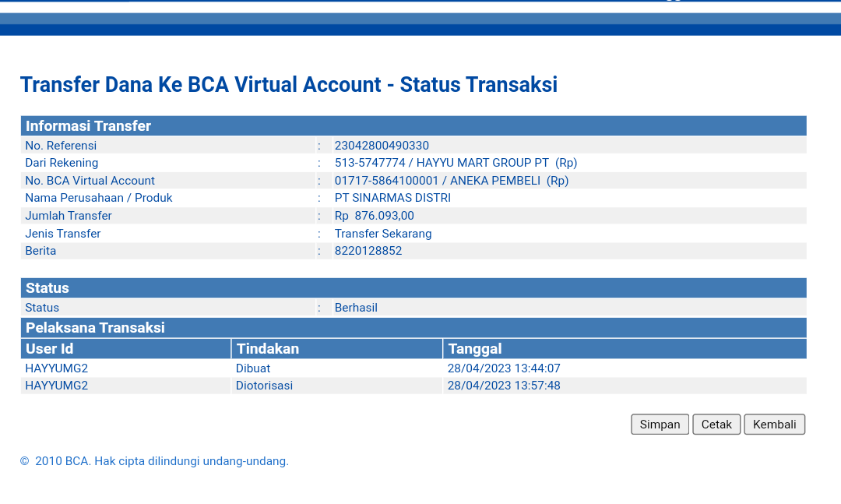Click the BCA Virtual Account number value
Image resolution: width=841 pixels, height=504 pixels.
(452, 181)
